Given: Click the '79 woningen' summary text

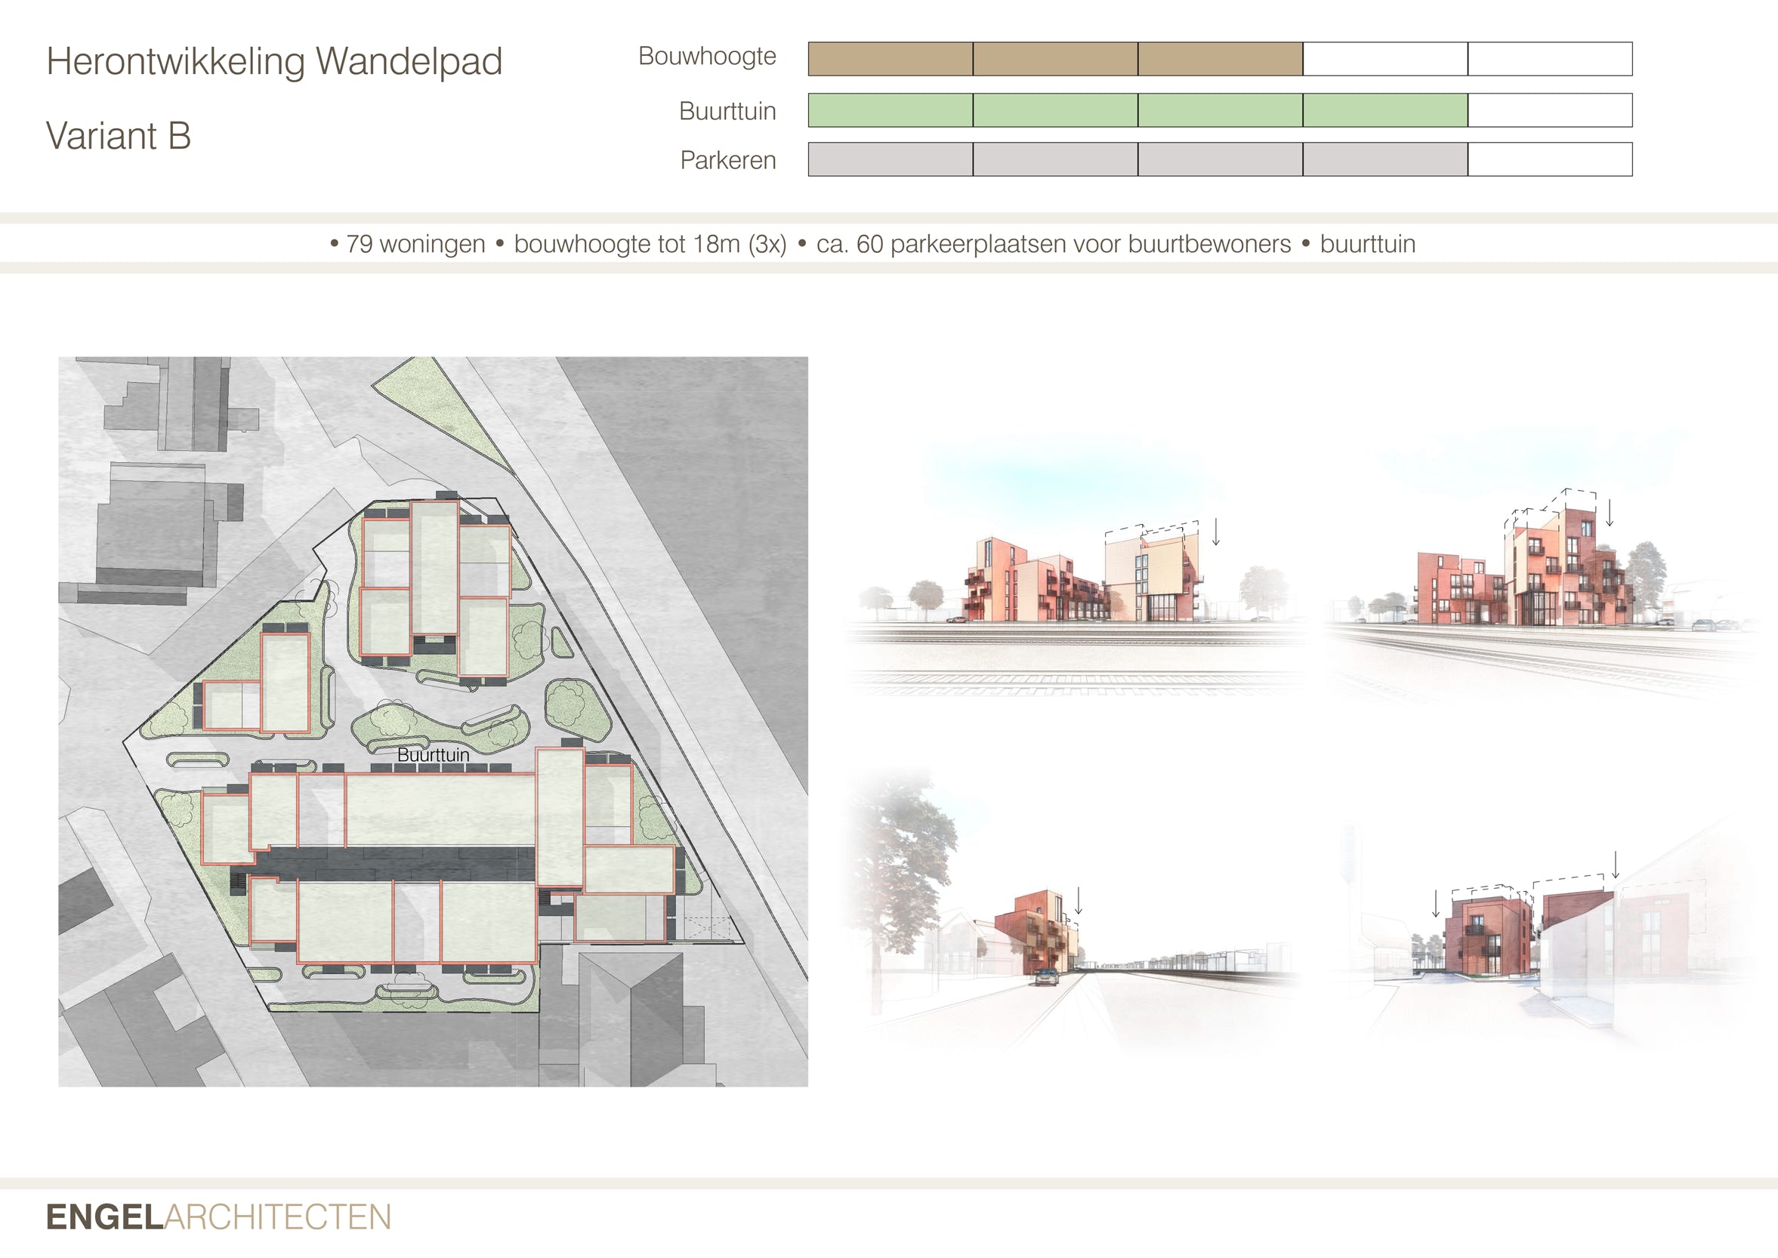Looking at the screenshot, I should point(415,244).
